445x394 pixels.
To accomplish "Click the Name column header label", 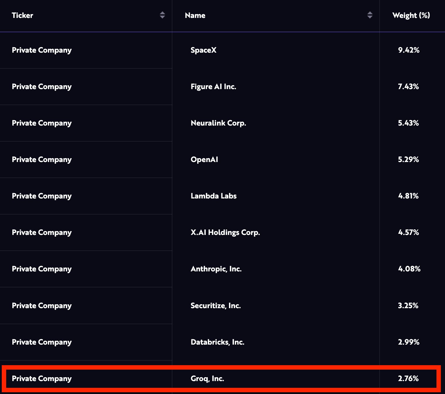I will [x=195, y=15].
